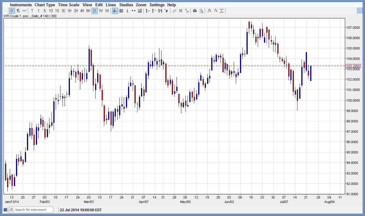Screen dimensions: 365x216
Task: Click the info tool icon
Action: pos(127,11)
